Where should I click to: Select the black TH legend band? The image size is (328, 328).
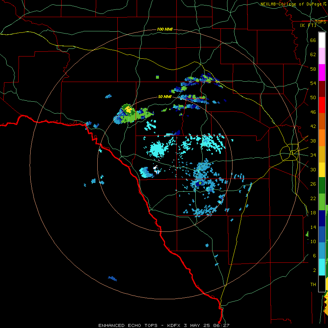[x=322, y=284]
